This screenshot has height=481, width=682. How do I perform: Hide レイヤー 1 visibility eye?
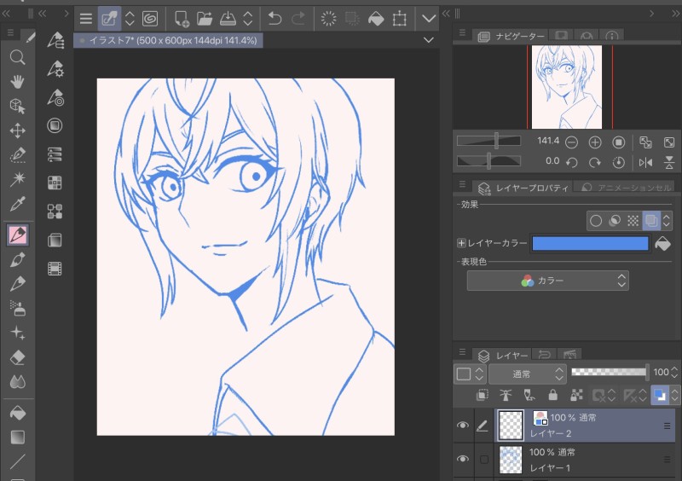pyautogui.click(x=462, y=459)
